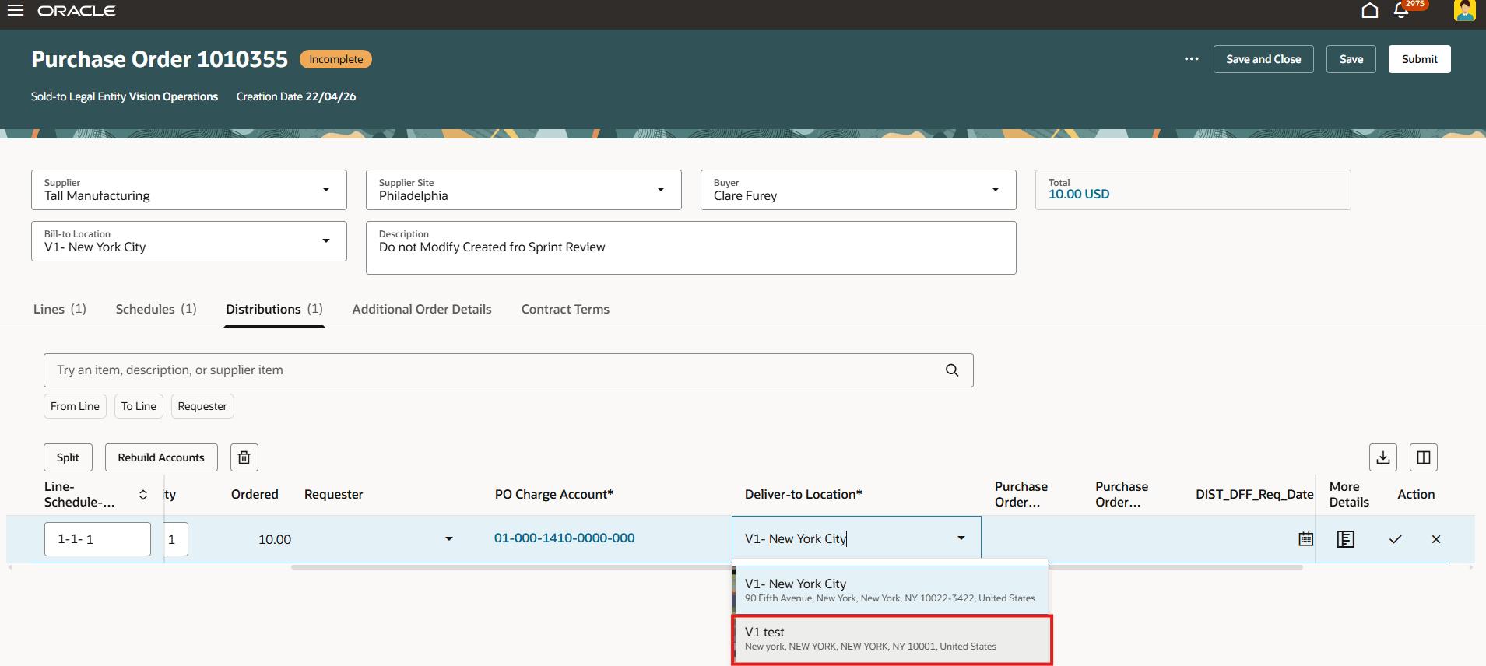1486x666 pixels.
Task: Click the Deliver-to Location column header
Action: (x=803, y=494)
